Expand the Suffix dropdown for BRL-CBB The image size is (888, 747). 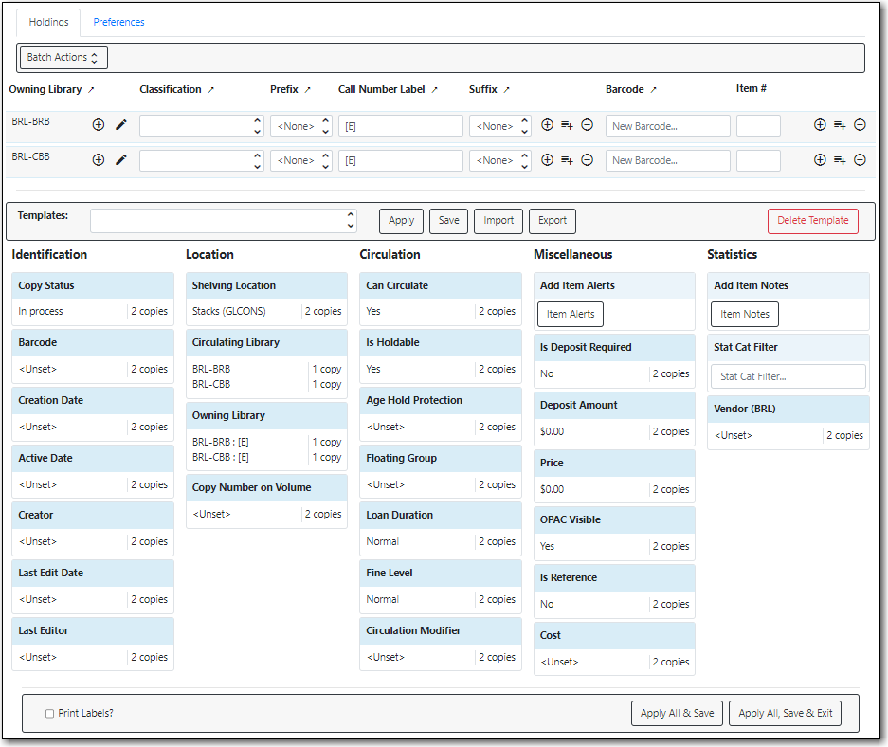click(499, 160)
